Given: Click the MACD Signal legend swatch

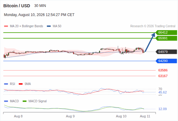Looking at the screenshot, I should tap(25, 101).
